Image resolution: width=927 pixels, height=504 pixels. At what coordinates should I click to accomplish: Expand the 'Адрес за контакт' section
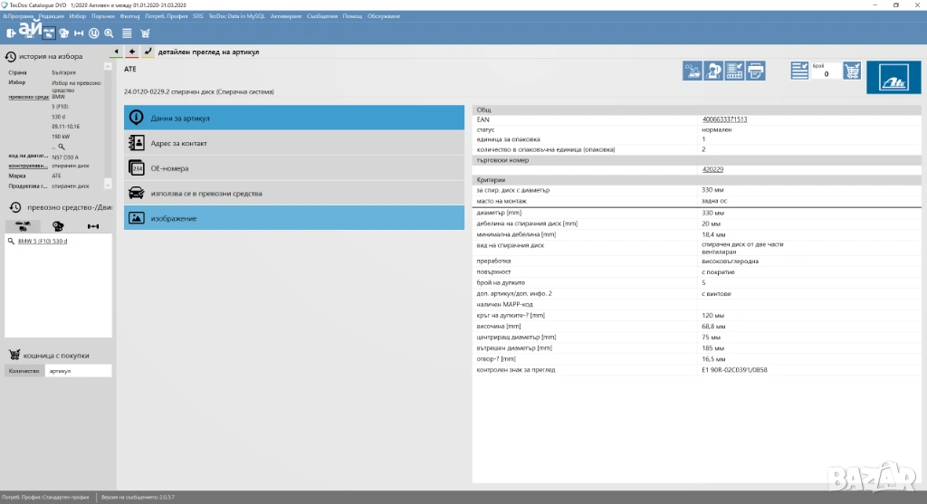pyautogui.click(x=293, y=143)
